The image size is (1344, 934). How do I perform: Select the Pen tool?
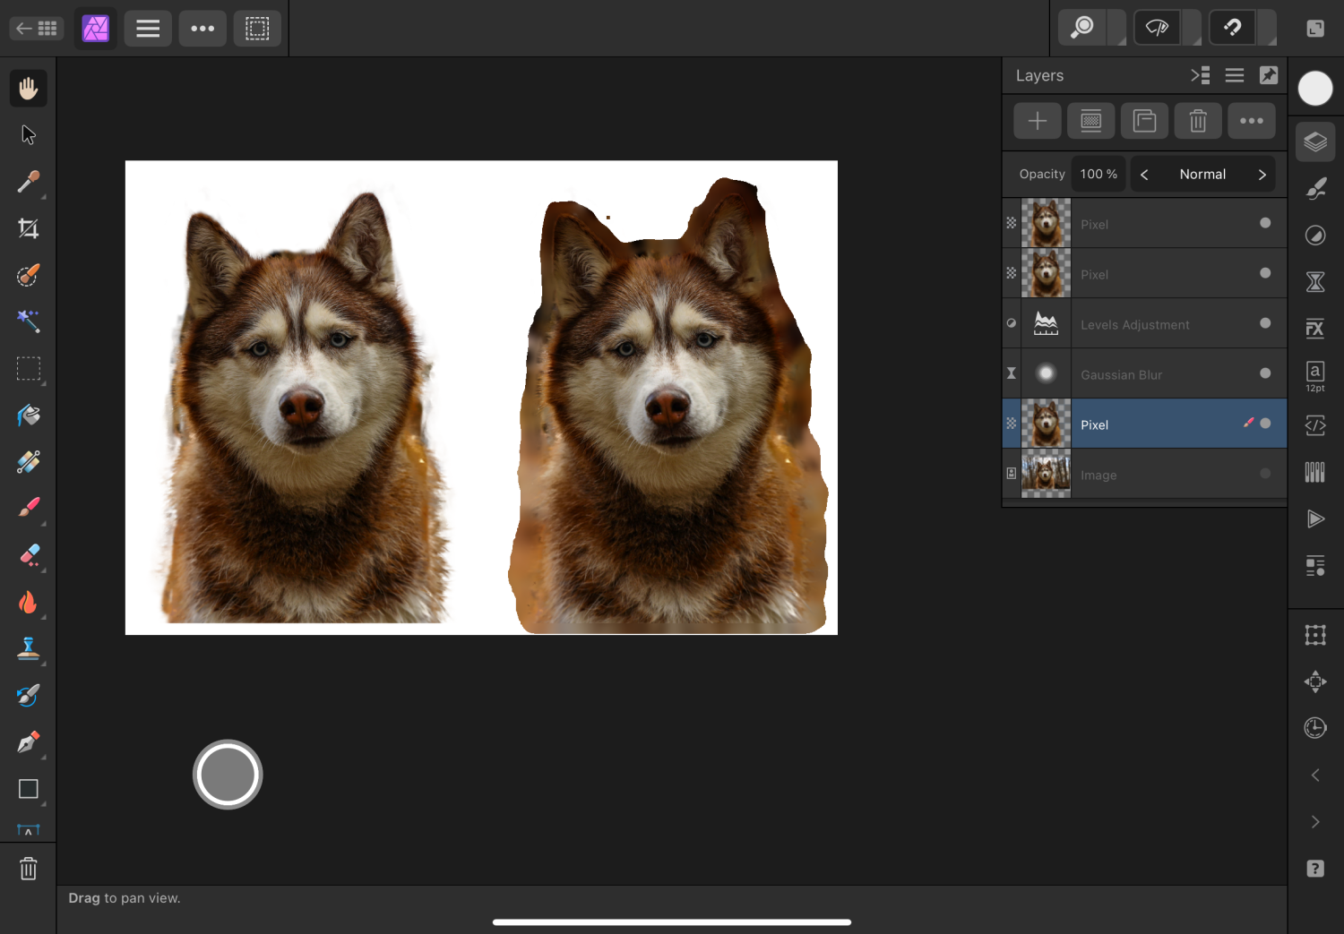pos(28,741)
